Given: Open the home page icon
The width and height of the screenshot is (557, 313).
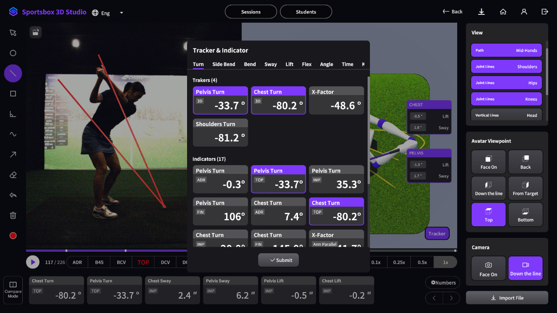Looking at the screenshot, I should (x=503, y=12).
